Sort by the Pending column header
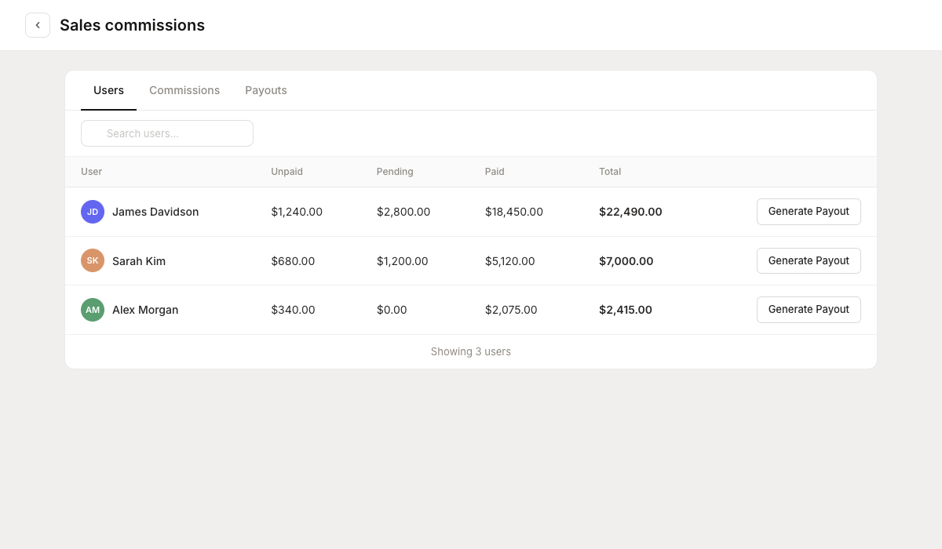The height and width of the screenshot is (549, 942). tap(395, 172)
